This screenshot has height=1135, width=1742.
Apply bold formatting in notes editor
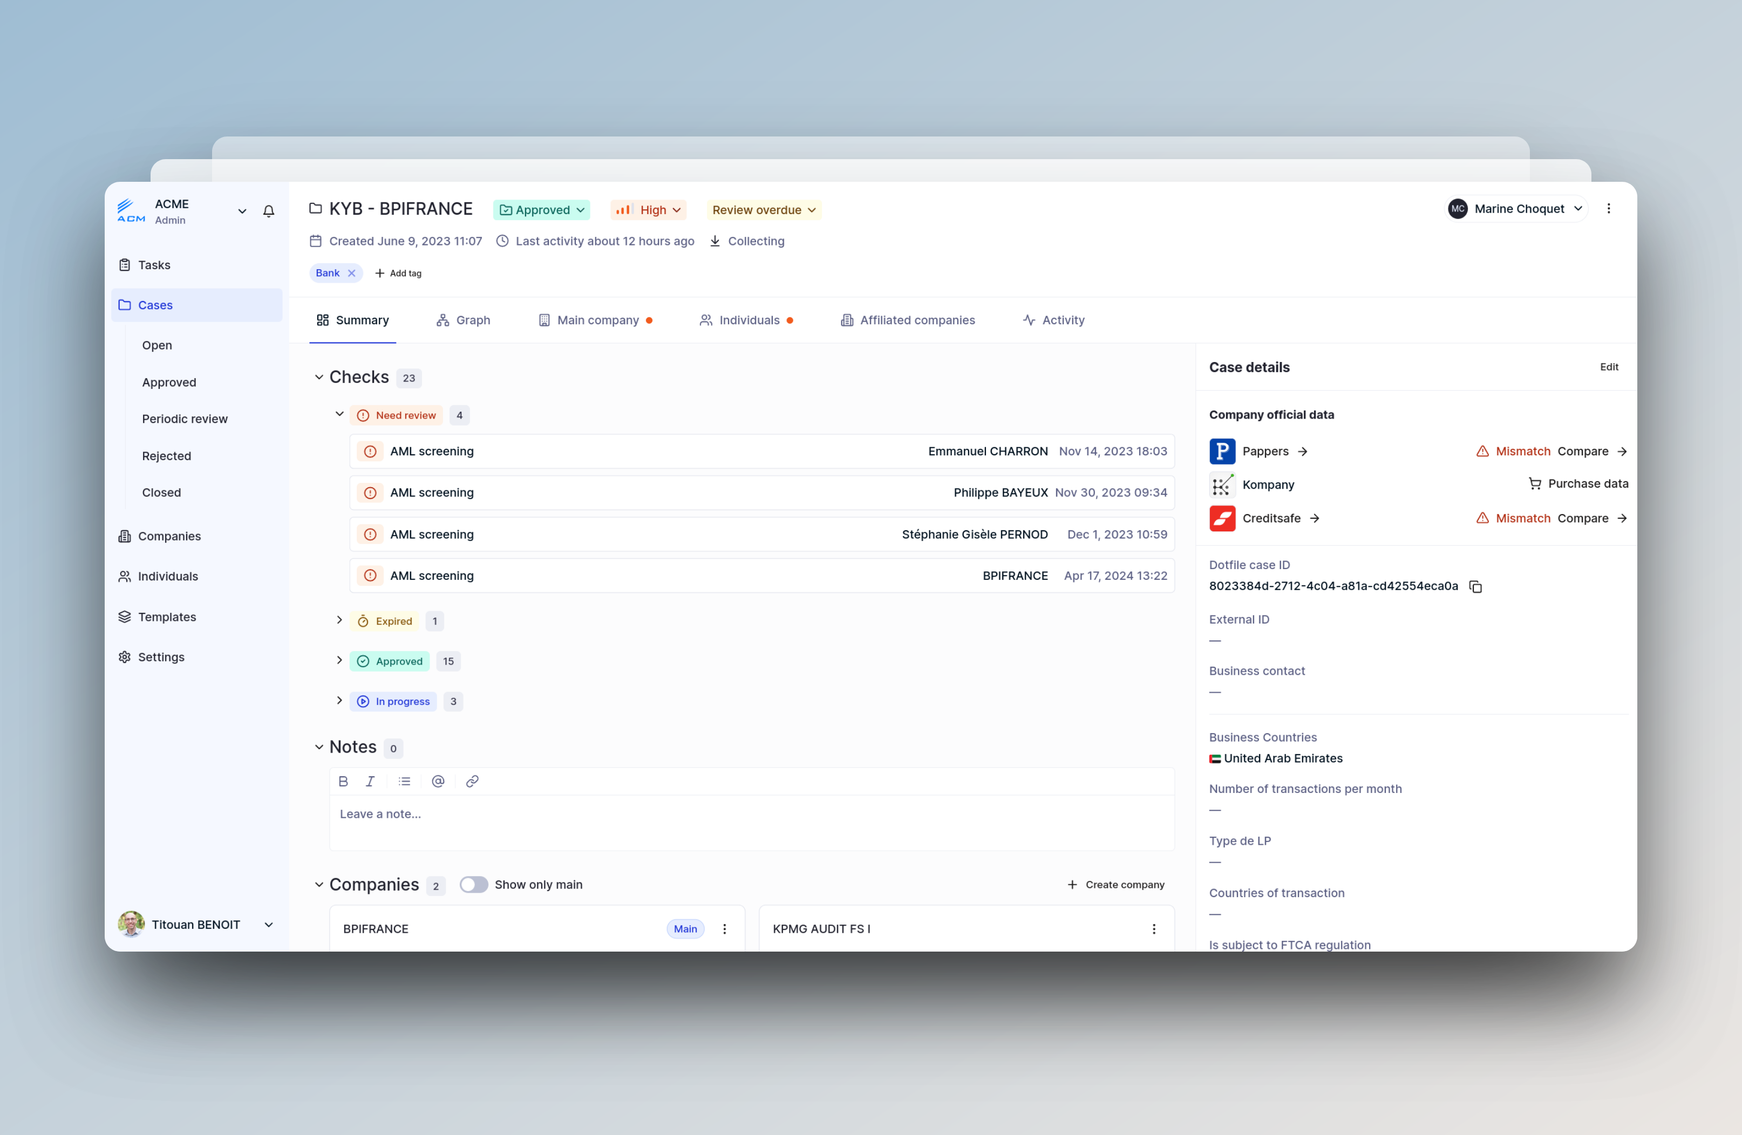click(x=343, y=782)
